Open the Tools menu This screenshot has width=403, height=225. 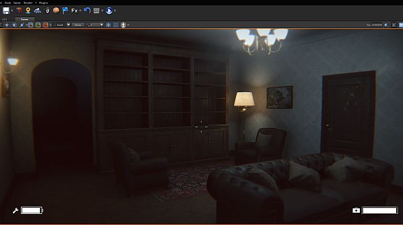tap(8, 2)
